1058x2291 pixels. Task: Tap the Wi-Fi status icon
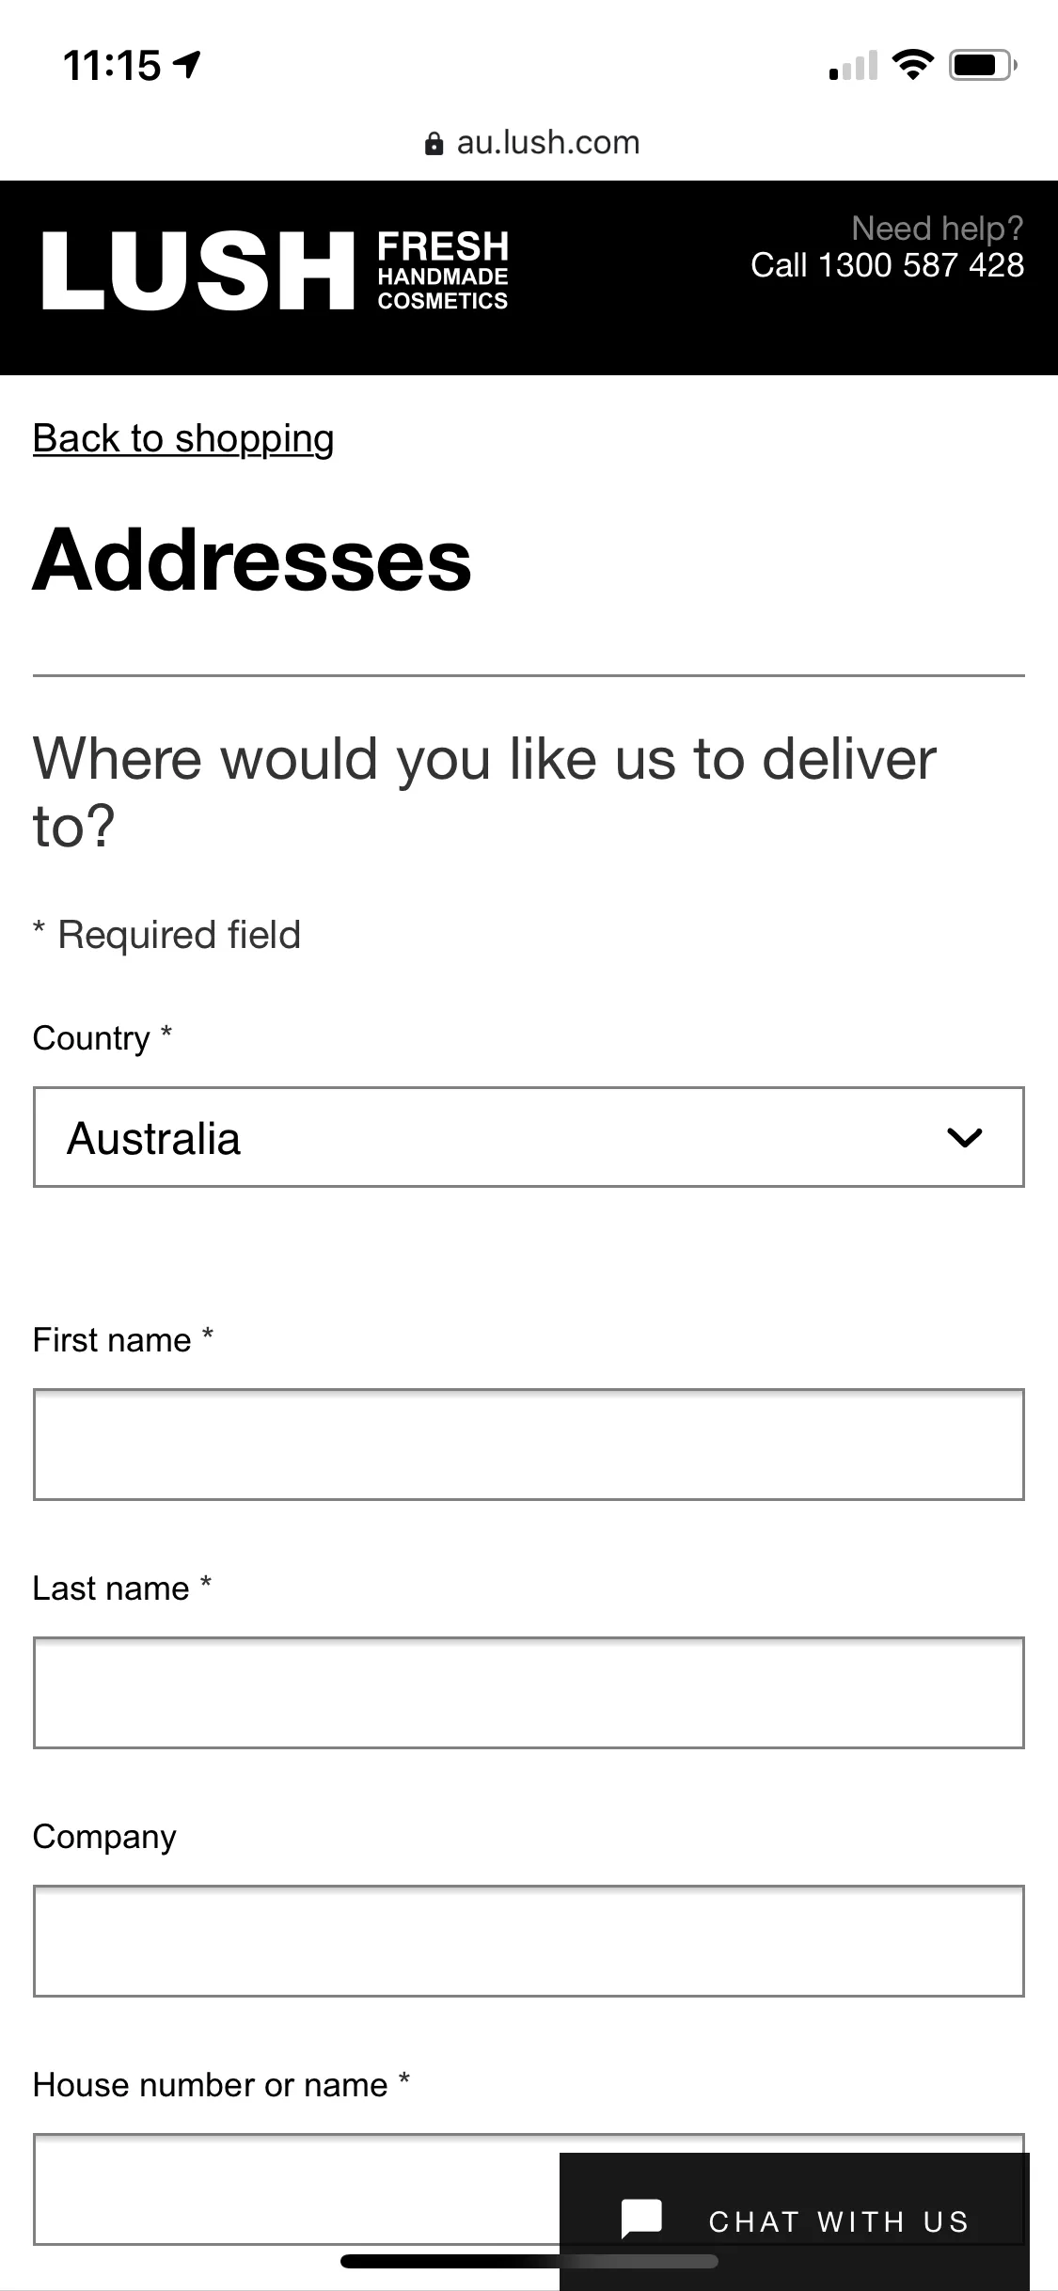(911, 65)
